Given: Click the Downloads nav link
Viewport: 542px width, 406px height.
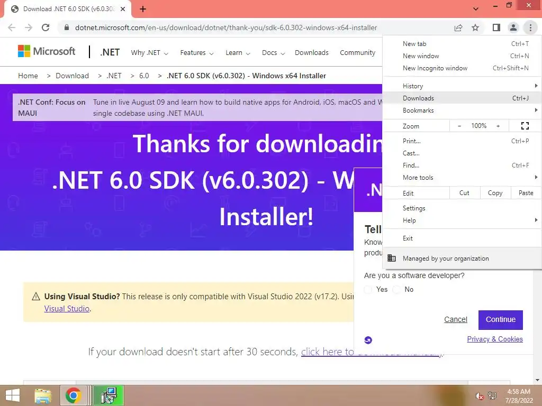Looking at the screenshot, I should tap(311, 53).
